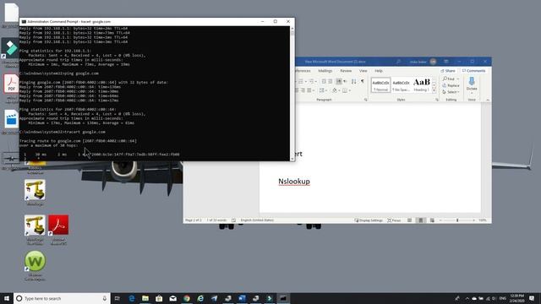The width and height of the screenshot is (541, 304).
Task: Click the tracert google.com command line
Action: point(63,132)
